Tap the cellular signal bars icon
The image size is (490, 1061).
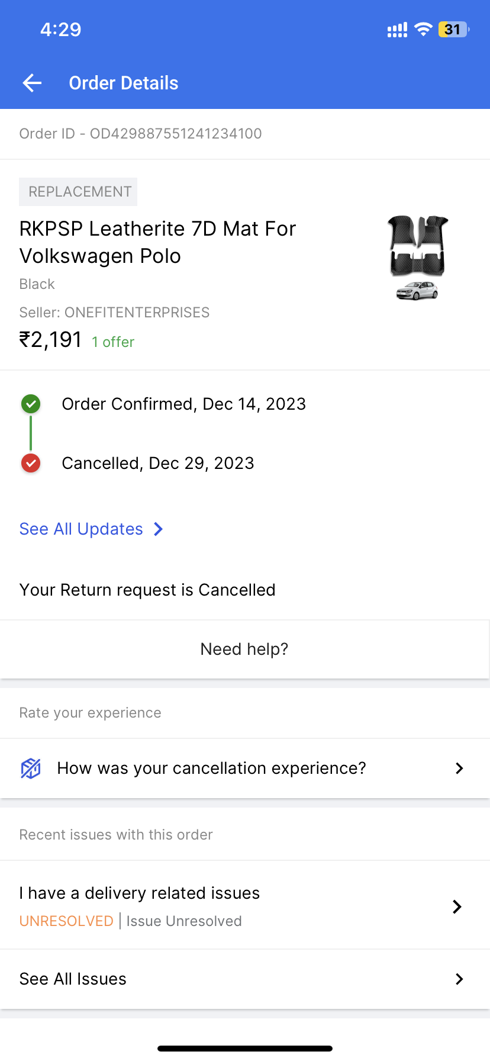397,30
